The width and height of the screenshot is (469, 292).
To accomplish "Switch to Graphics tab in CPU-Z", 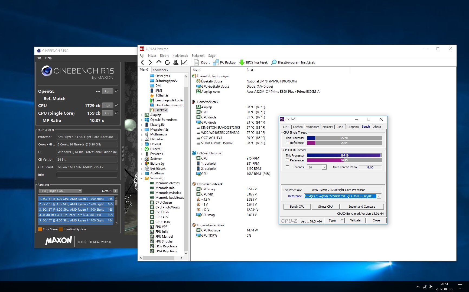I will pos(353,127).
